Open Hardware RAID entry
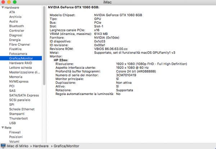This screenshot has width=216, height=149. click(x=21, y=63)
